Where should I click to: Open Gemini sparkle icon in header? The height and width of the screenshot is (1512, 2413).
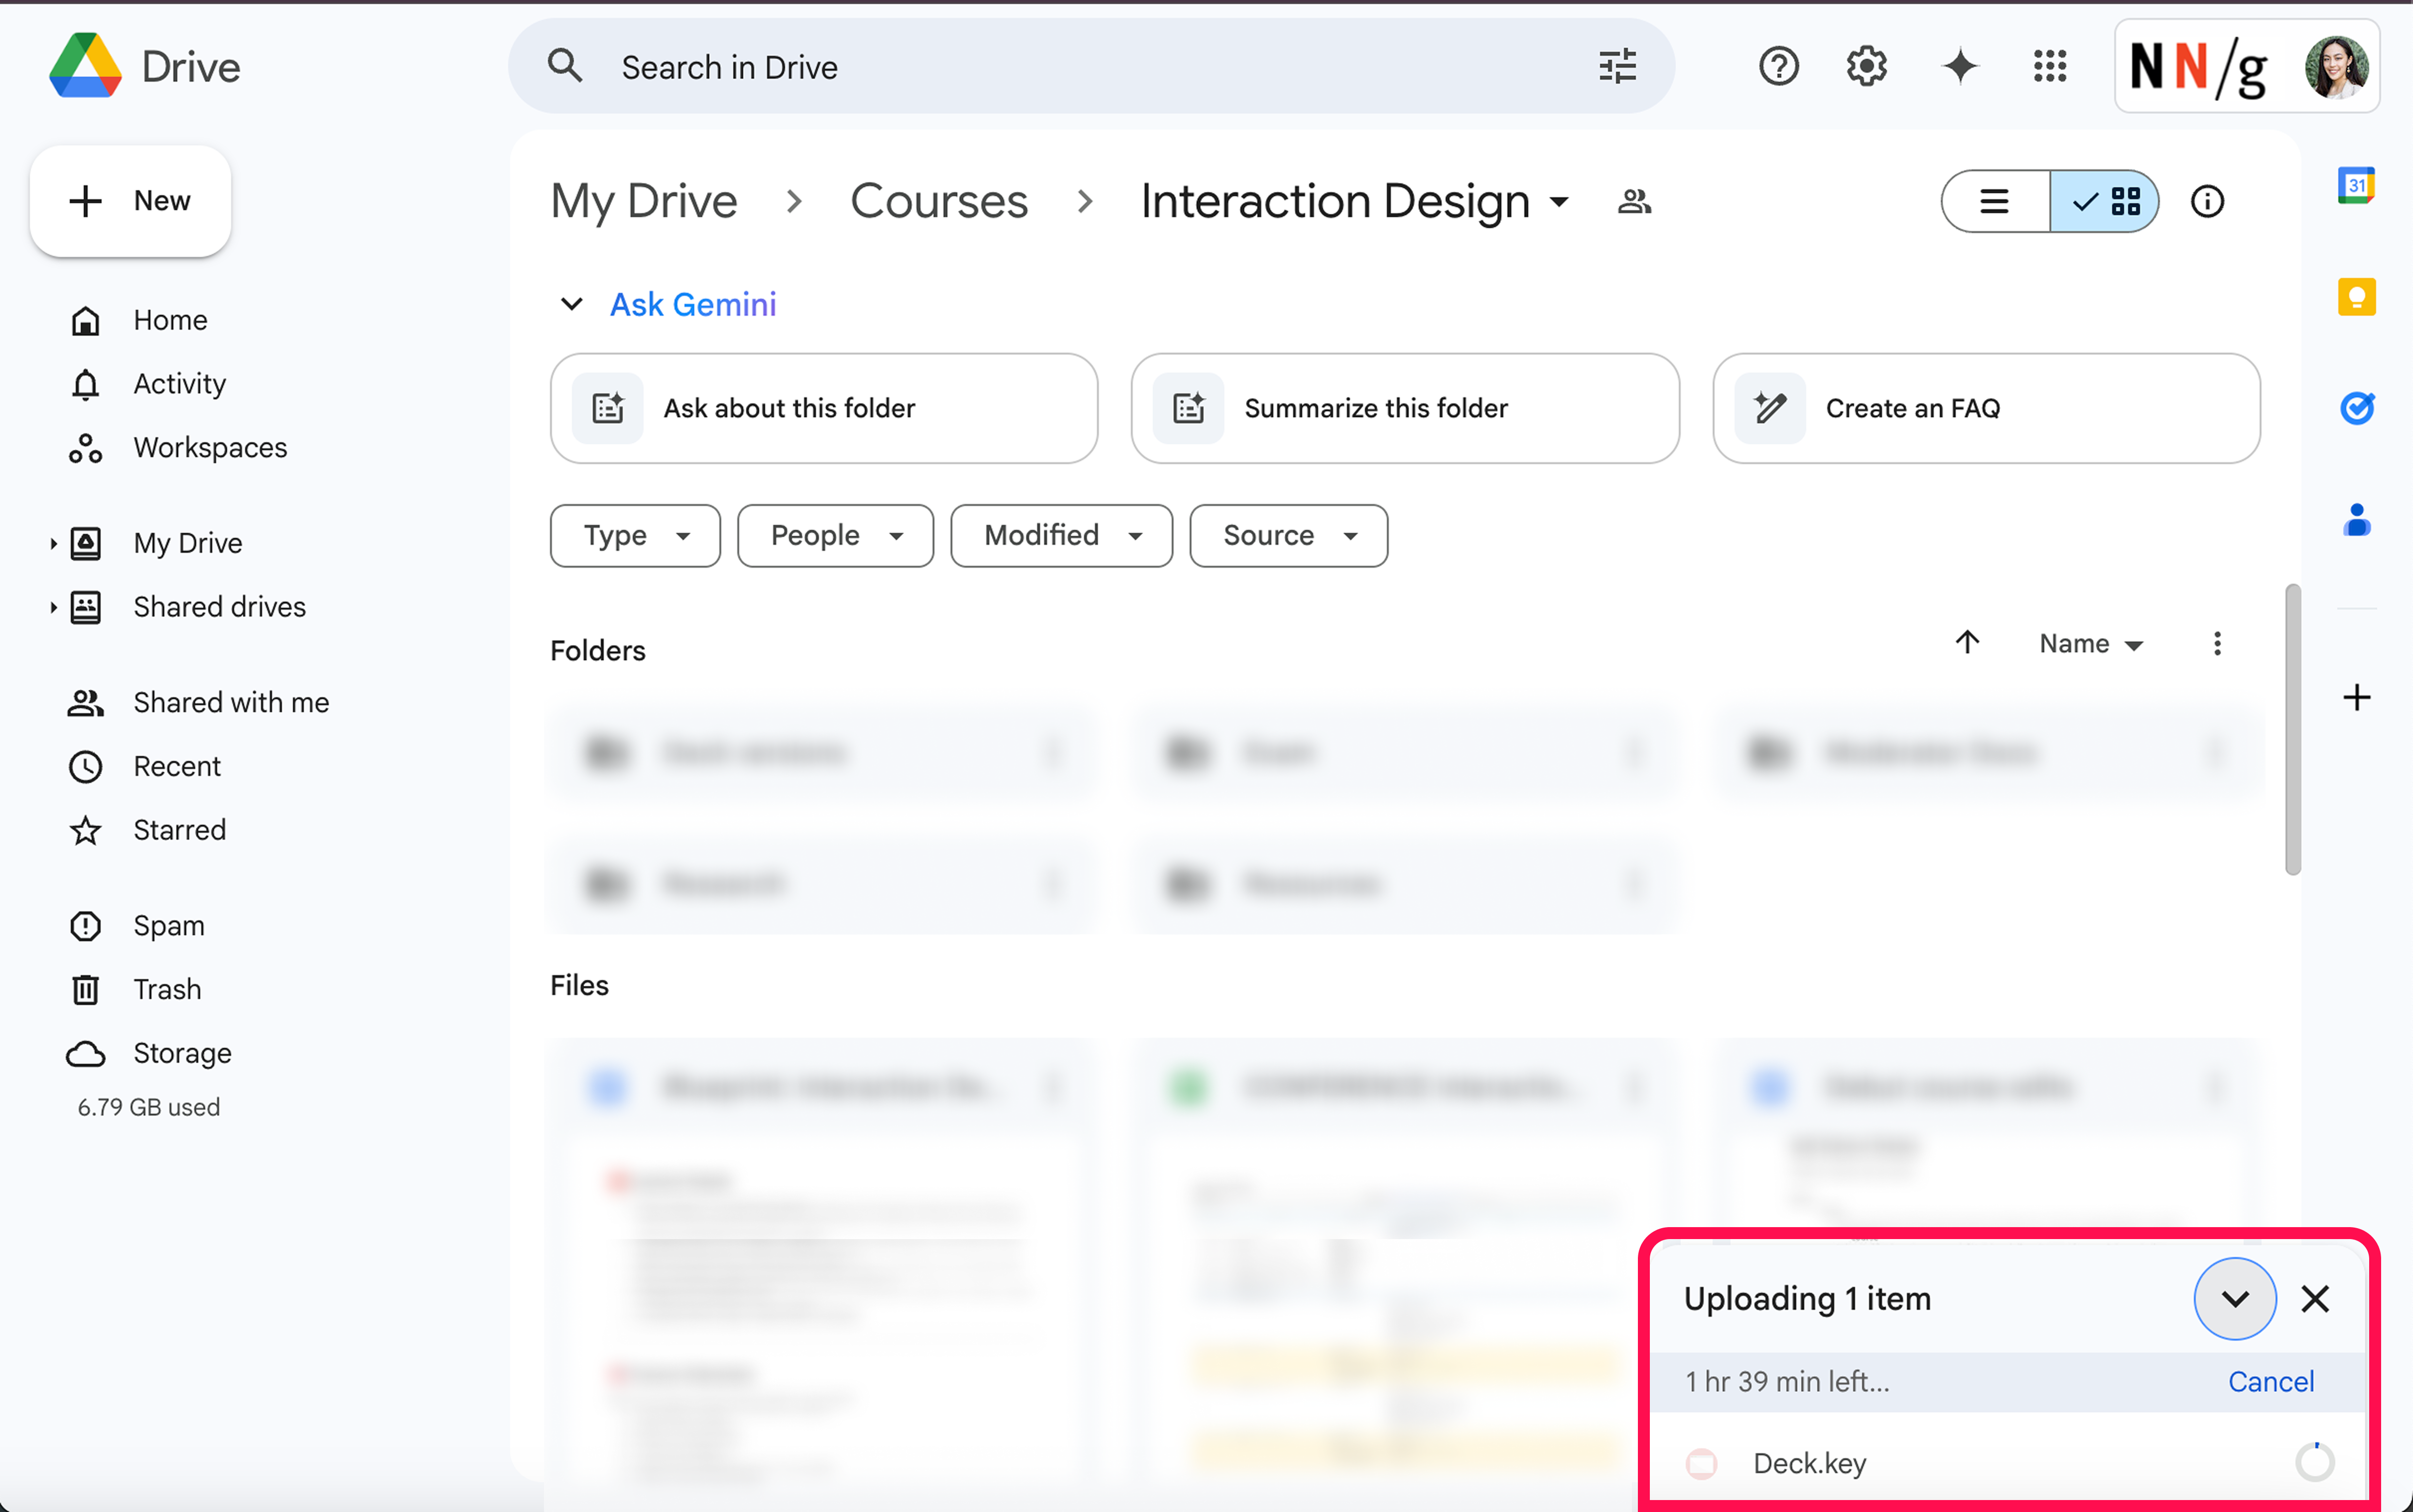click(1959, 67)
